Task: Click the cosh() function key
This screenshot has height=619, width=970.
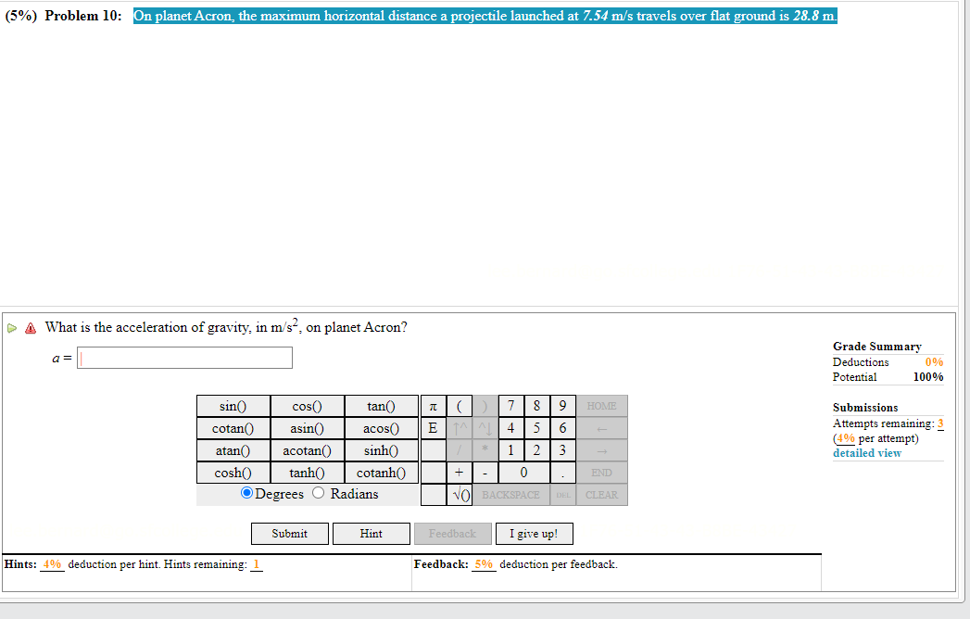Action: 233,473
